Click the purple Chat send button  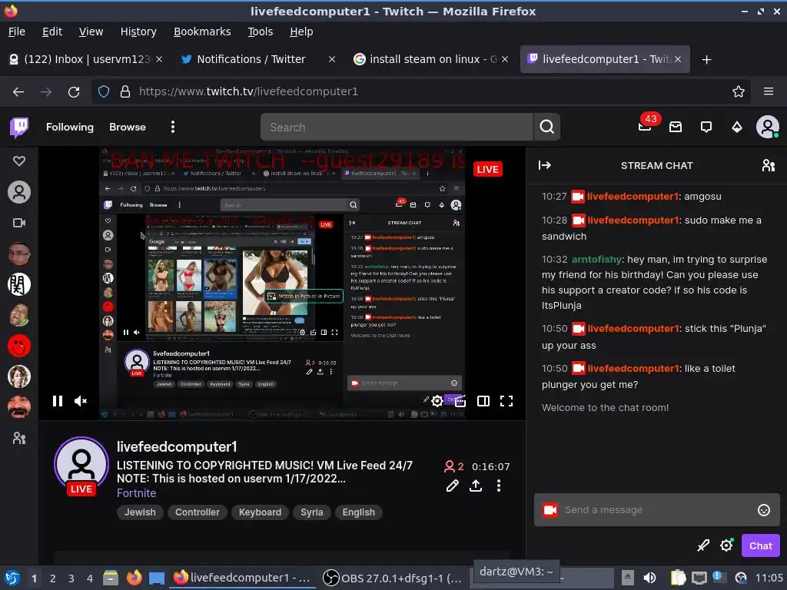tap(760, 545)
